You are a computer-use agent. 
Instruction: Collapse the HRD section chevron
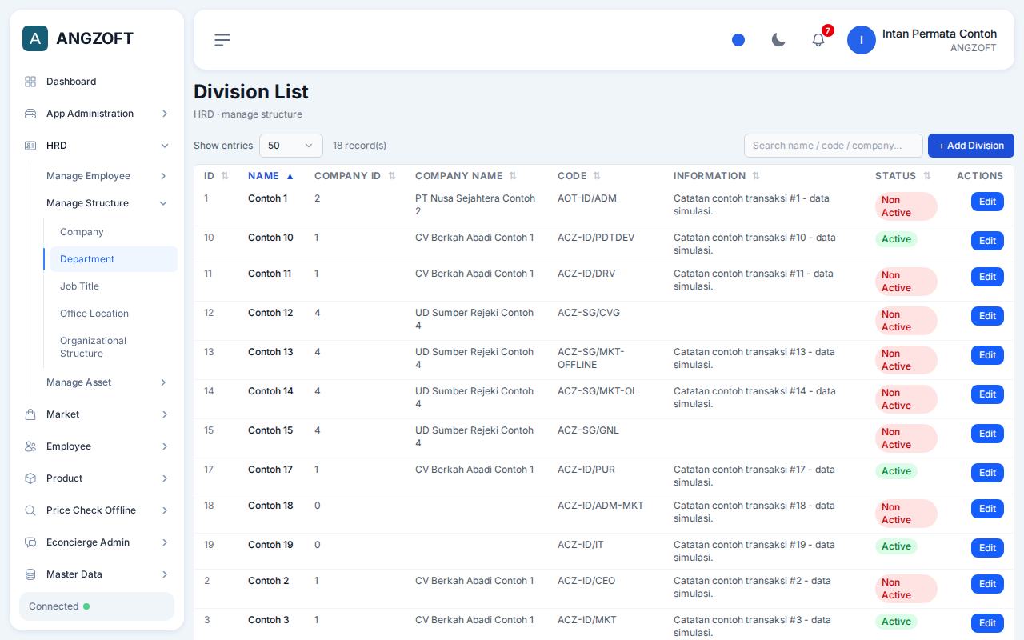165,146
